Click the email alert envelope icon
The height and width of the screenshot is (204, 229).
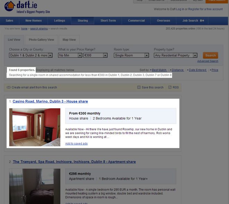click(9, 87)
